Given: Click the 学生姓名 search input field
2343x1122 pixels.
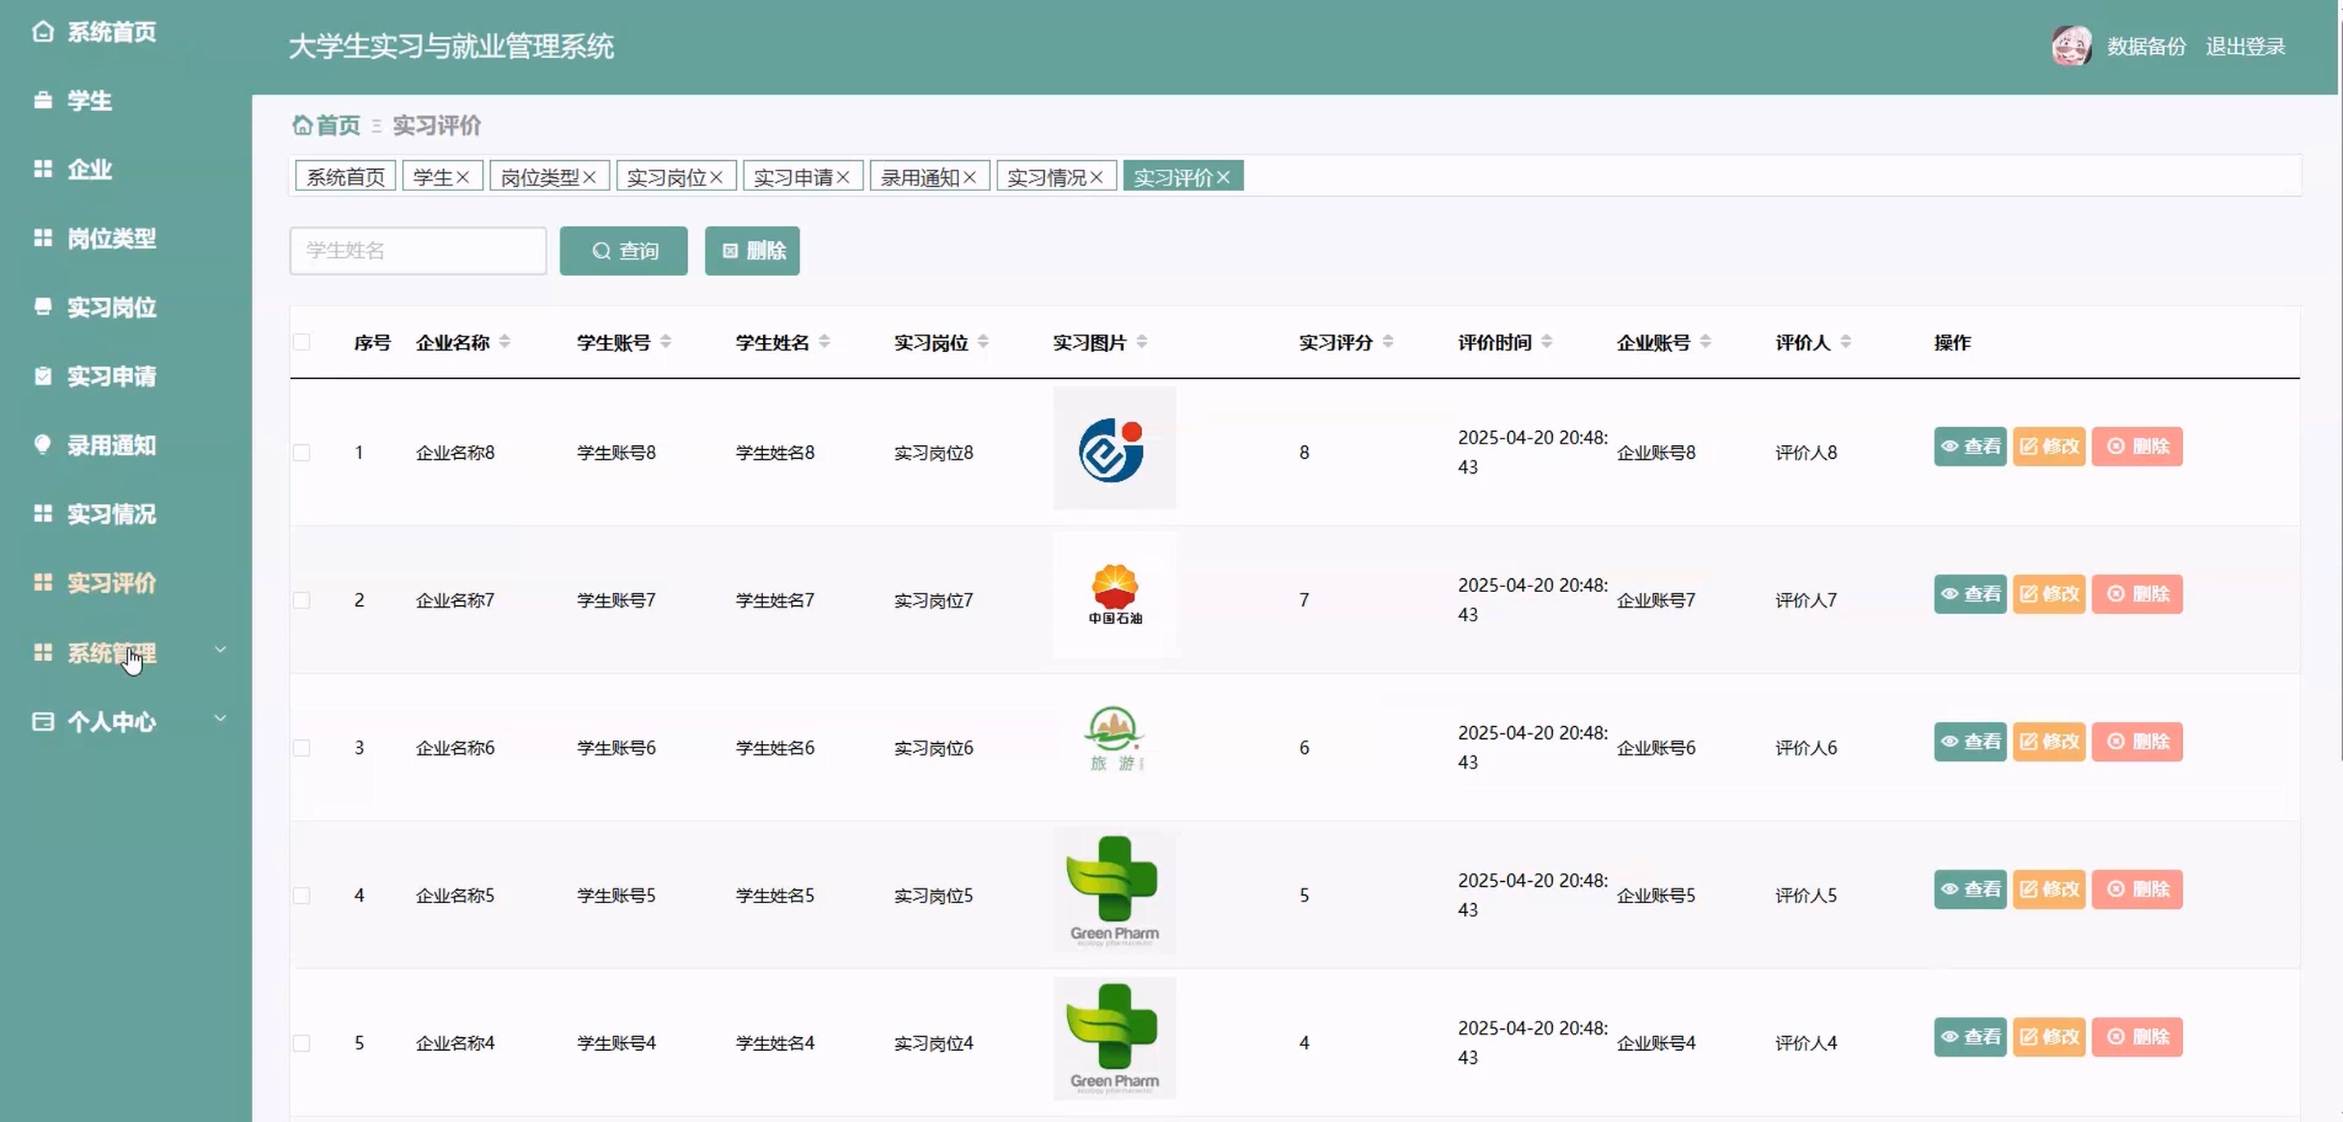Looking at the screenshot, I should click(417, 251).
